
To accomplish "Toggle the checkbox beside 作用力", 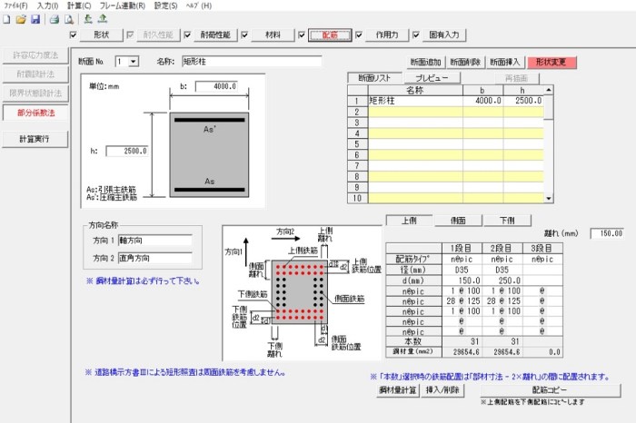I will [x=359, y=35].
